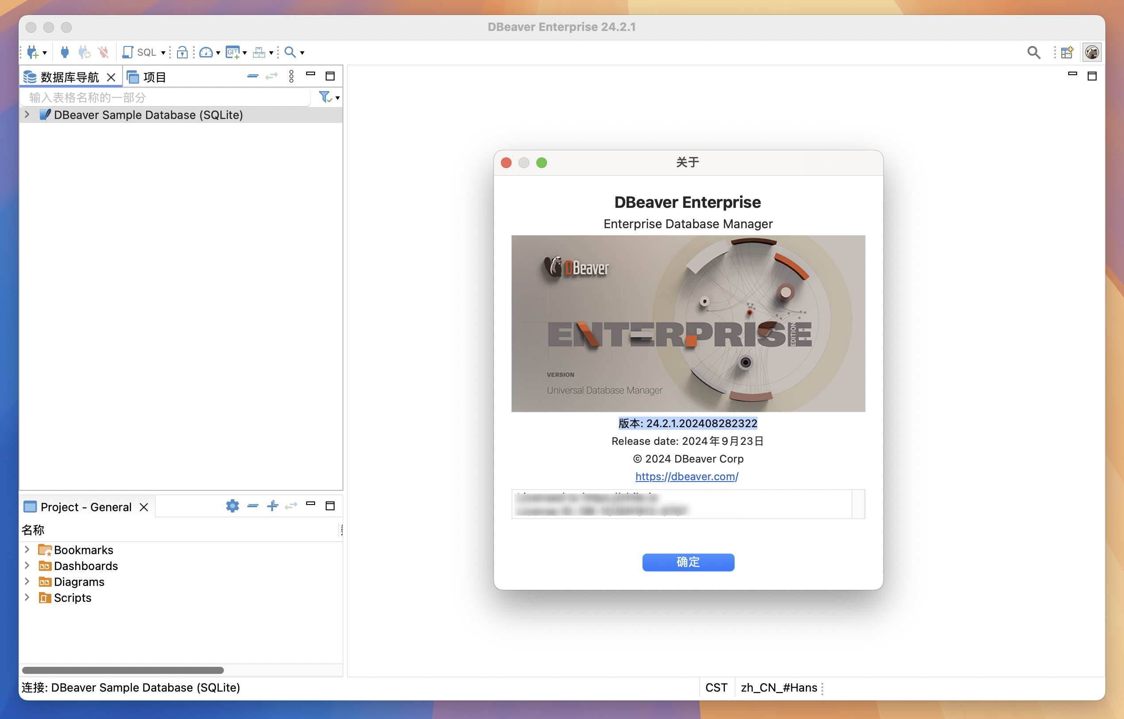Screen dimensions: 1124x719
Task: Open the navigator three-dot view menu
Action: click(x=292, y=76)
